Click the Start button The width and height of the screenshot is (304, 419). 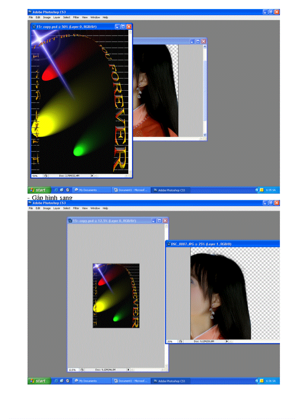(x=39, y=190)
